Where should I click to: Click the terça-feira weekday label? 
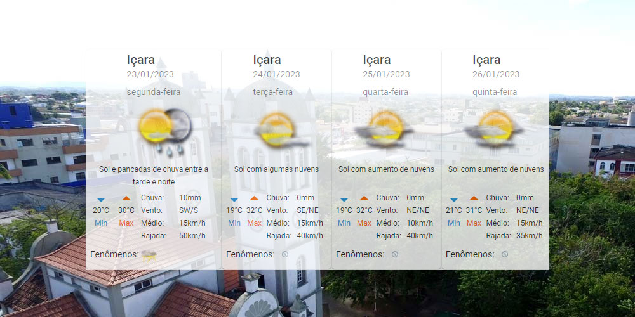pos(273,92)
